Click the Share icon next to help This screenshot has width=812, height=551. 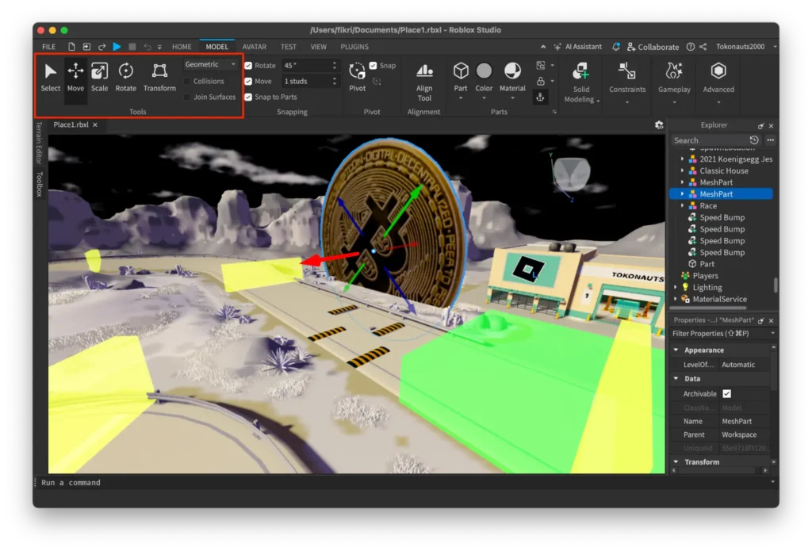tap(703, 47)
